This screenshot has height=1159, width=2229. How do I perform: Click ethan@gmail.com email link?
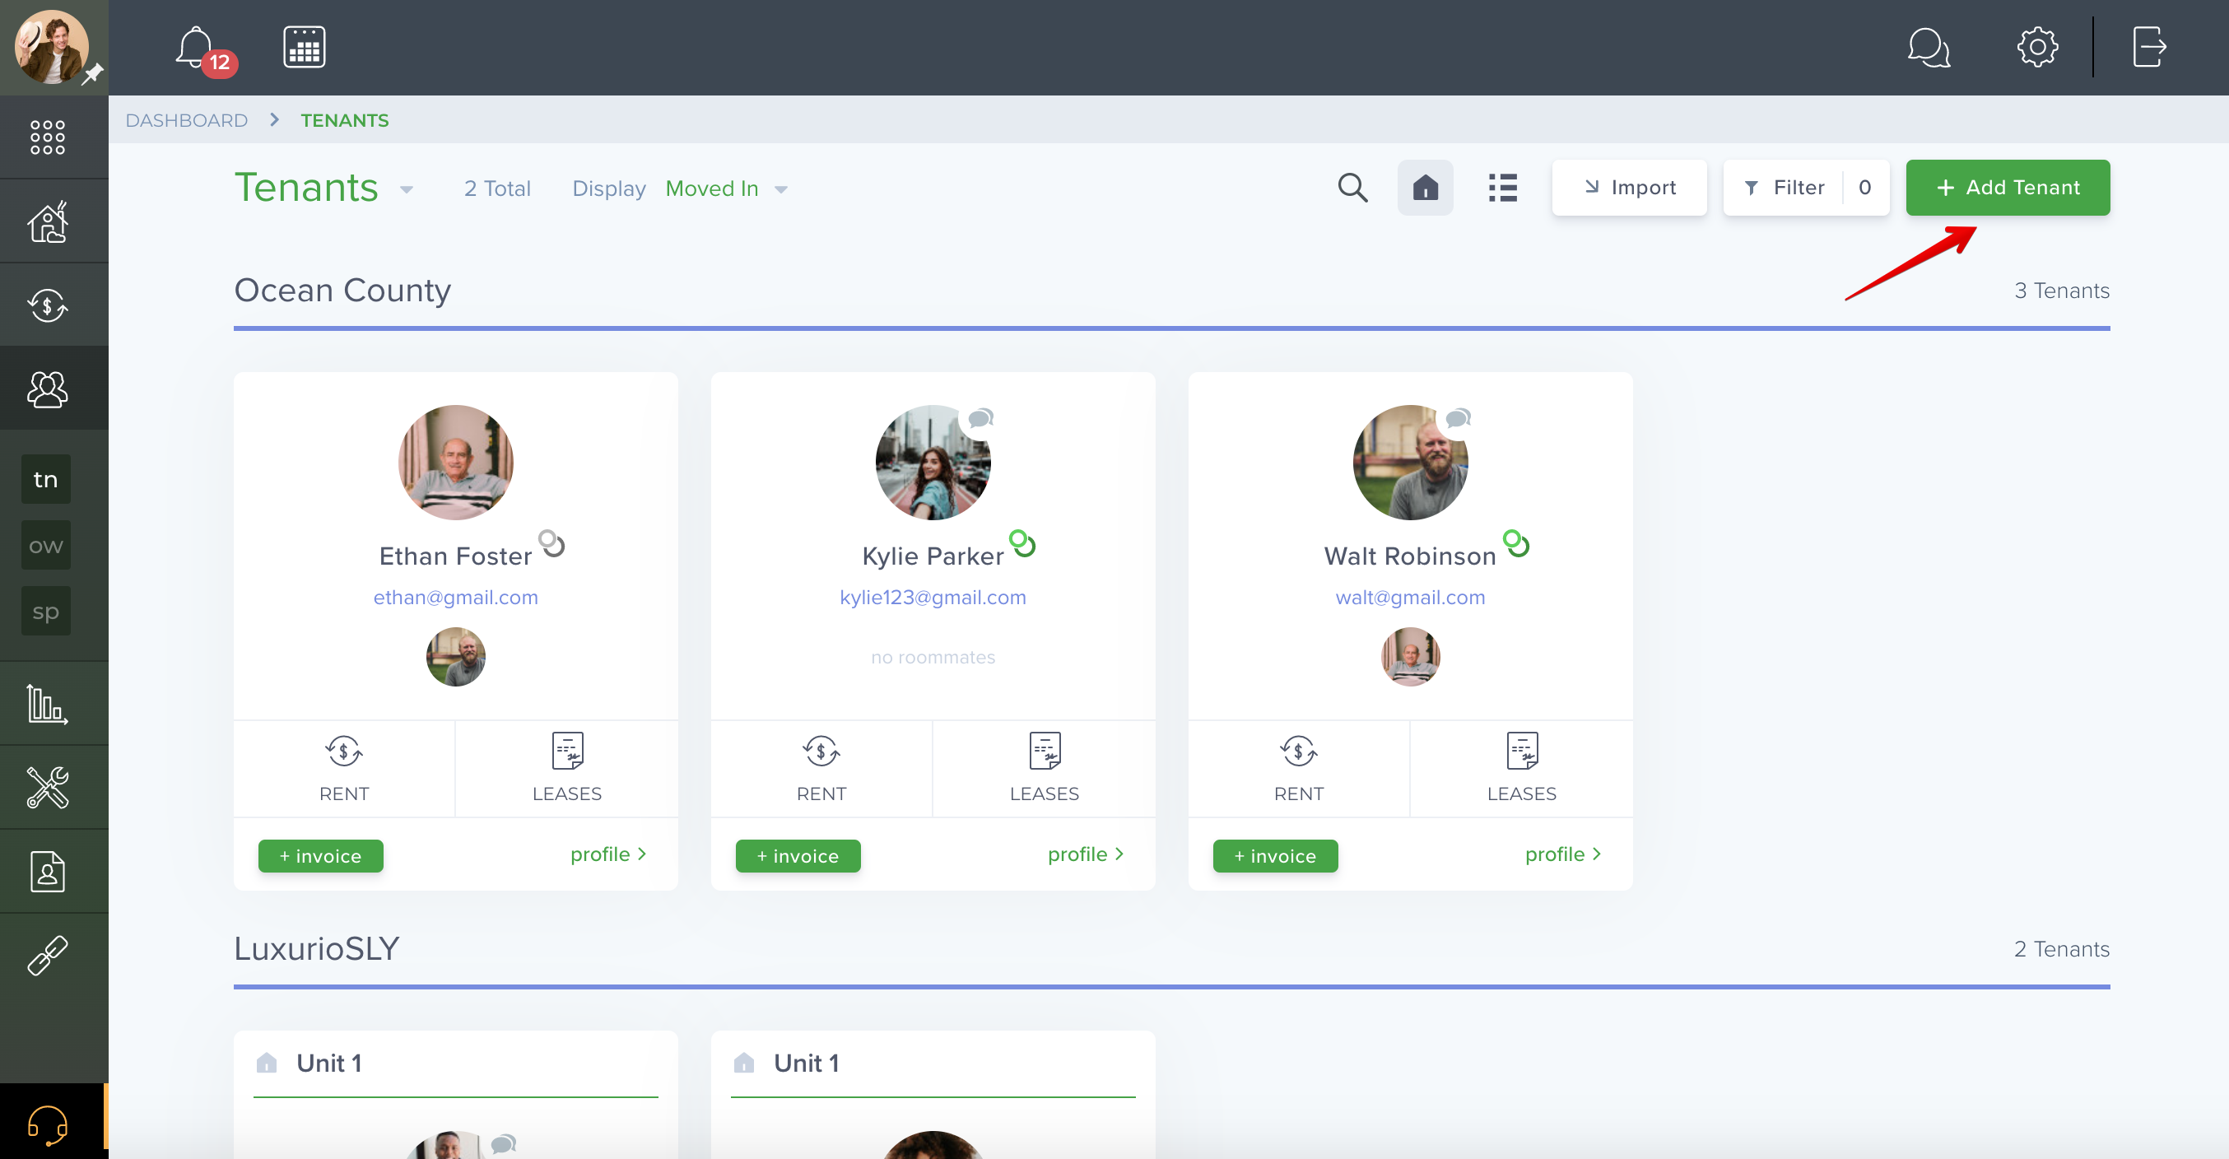[456, 598]
